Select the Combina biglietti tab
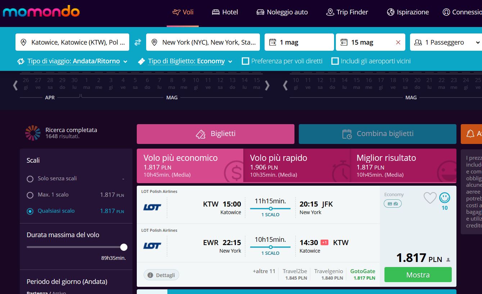The height and width of the screenshot is (294, 482). click(378, 134)
